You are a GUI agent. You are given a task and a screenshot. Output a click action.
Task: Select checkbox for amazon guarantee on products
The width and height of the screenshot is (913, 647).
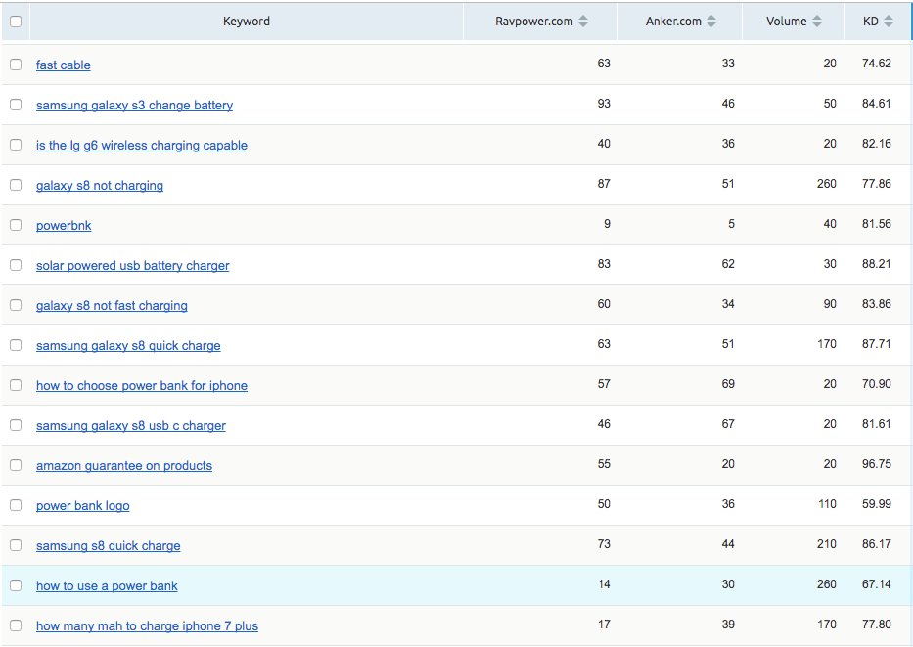click(16, 465)
